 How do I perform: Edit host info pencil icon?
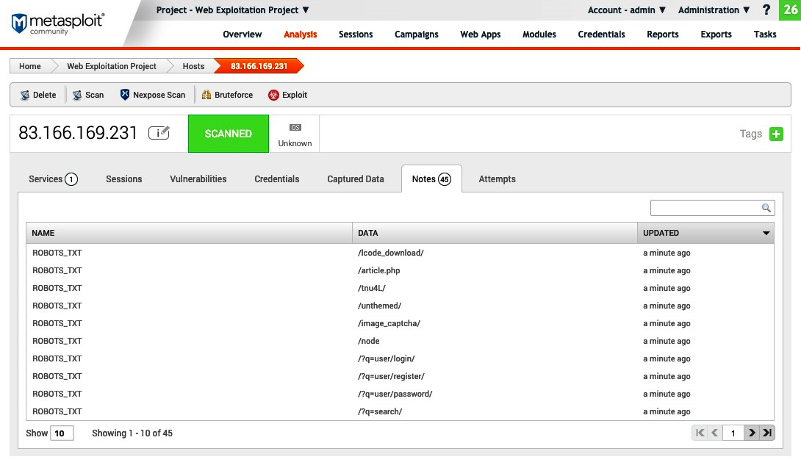159,133
